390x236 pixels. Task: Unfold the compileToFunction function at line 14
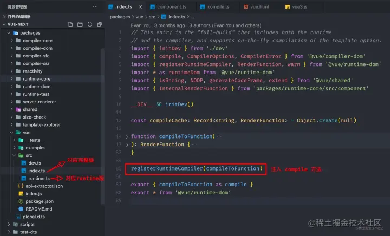point(127,136)
